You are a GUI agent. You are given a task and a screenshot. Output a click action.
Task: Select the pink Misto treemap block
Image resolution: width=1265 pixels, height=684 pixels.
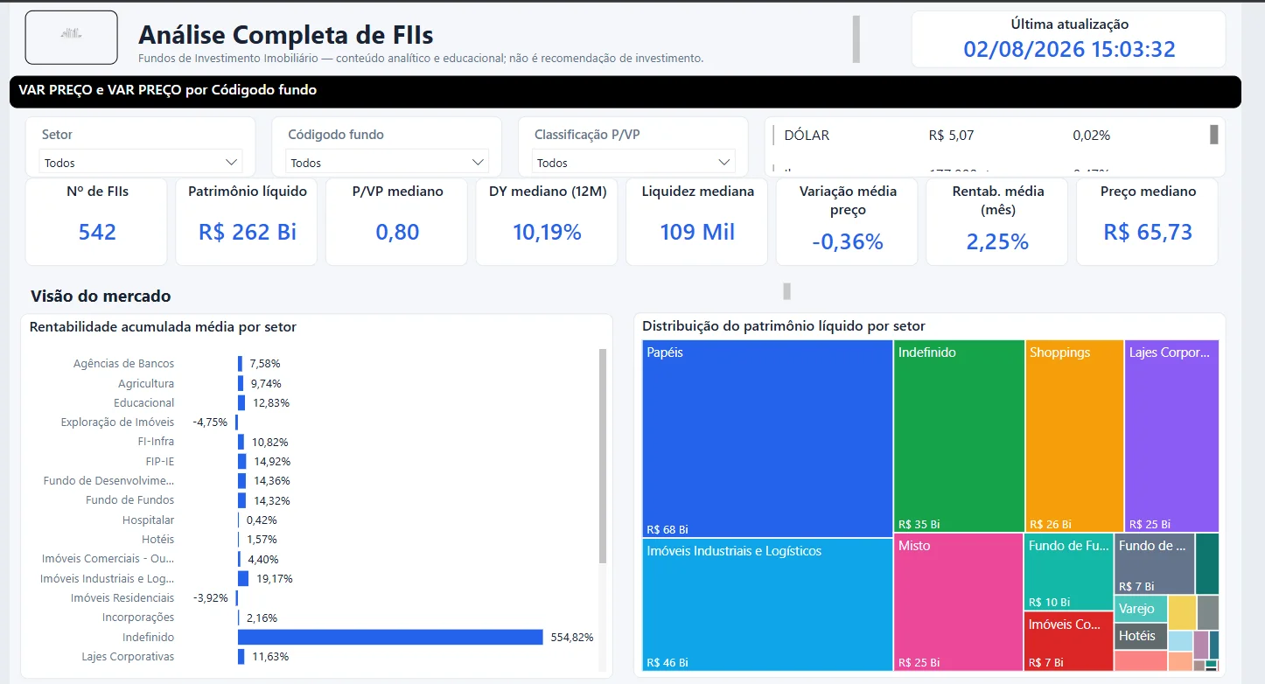tap(958, 603)
